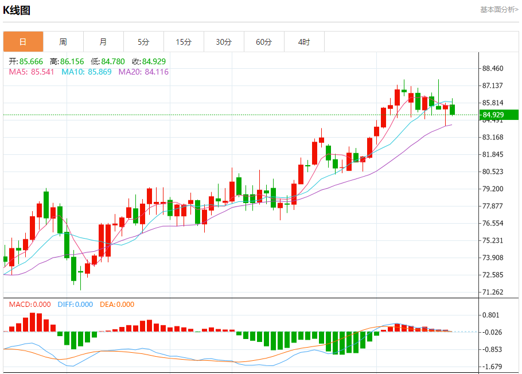Click the 87.137 price axis label
This screenshot has width=522, height=374.
click(493, 85)
